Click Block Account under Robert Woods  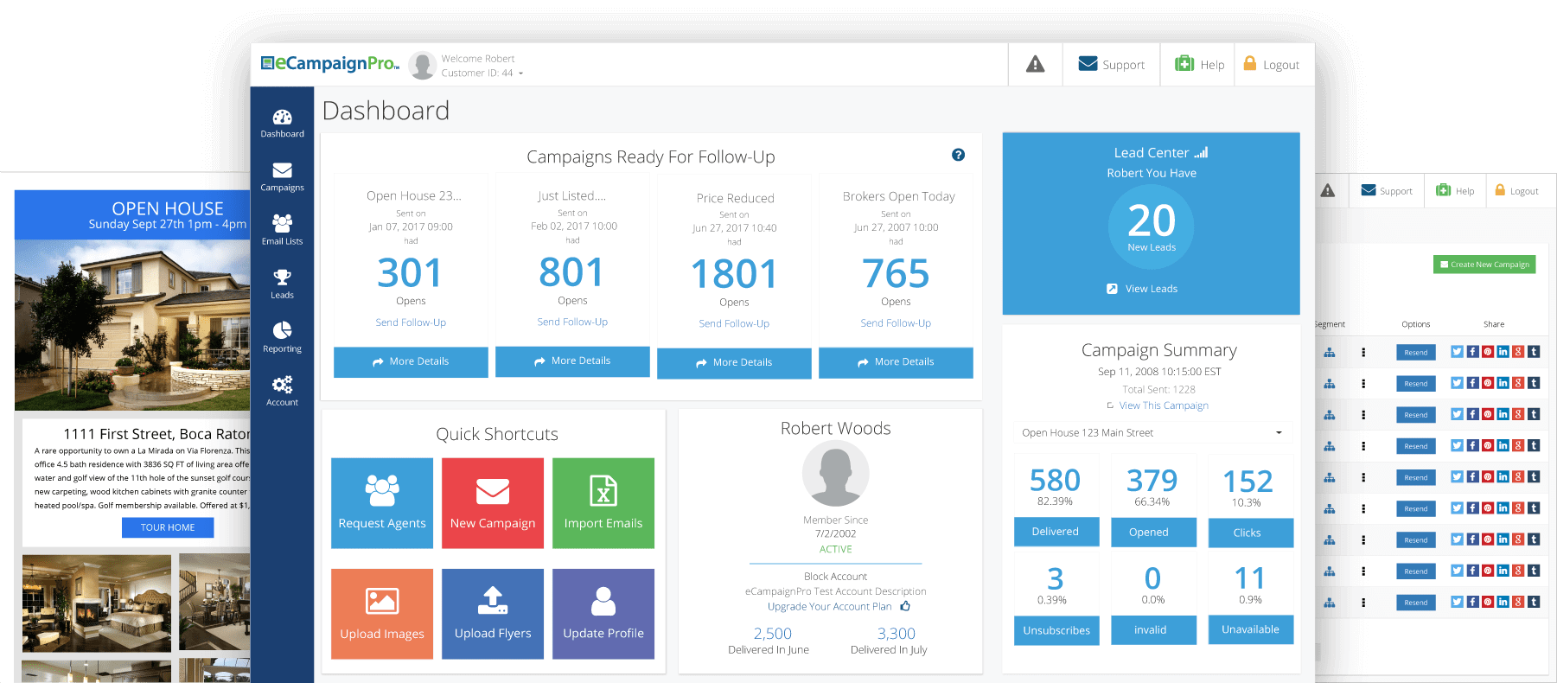835,576
